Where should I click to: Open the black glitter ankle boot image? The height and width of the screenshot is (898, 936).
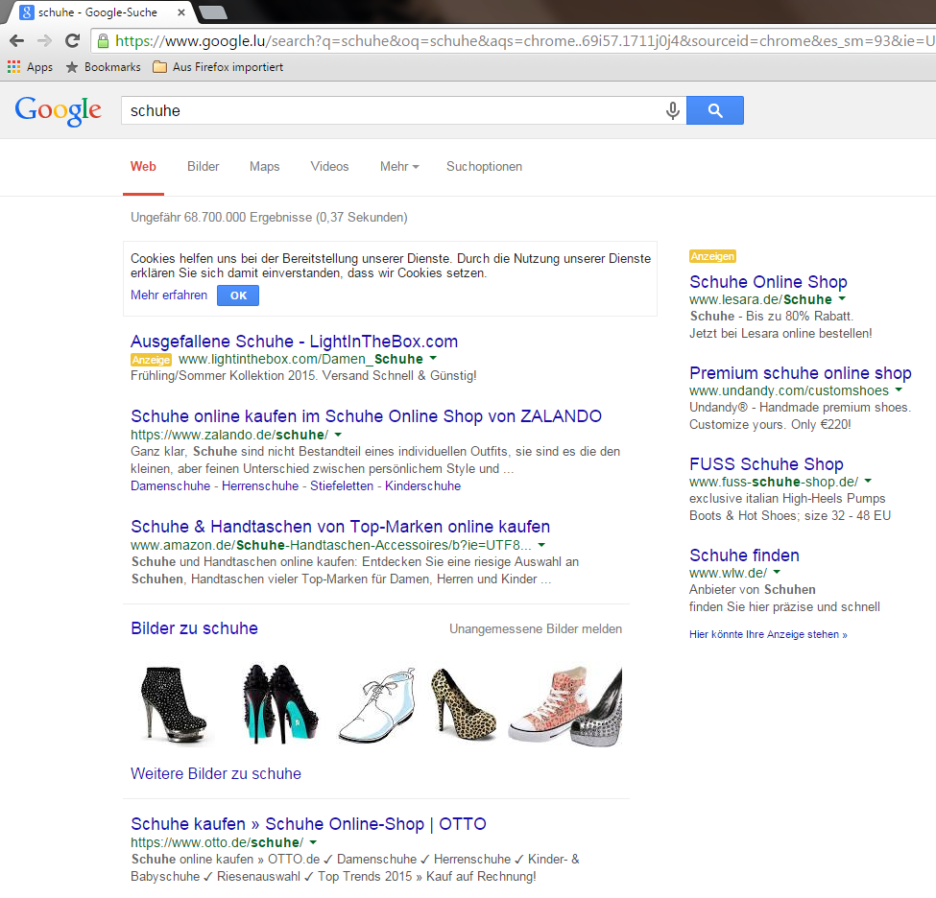175,704
